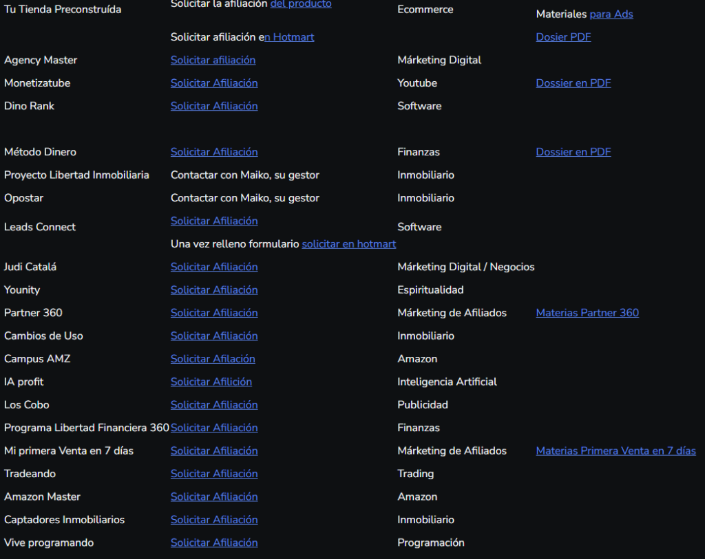Click the 'Inteligencia Artificial' category text
This screenshot has width=705, height=559.
447,382
